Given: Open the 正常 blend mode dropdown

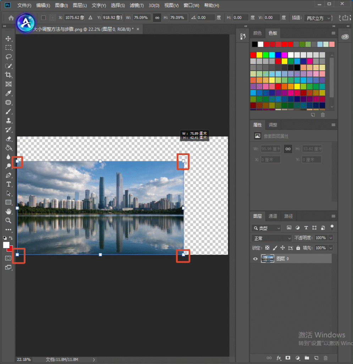Looking at the screenshot, I should point(271,238).
